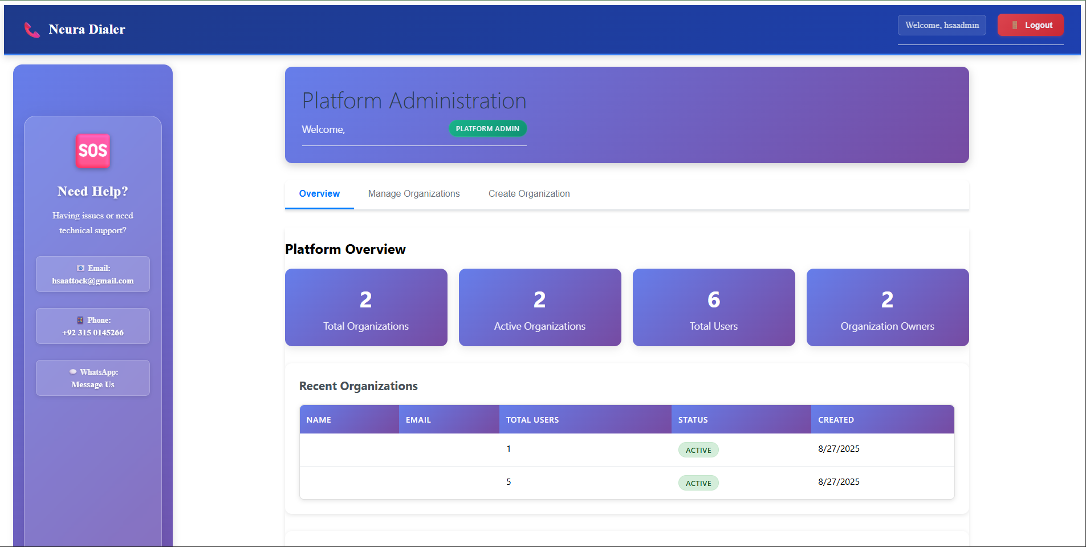Select the Total Users stat card
Image resolution: width=1086 pixels, height=547 pixels.
(714, 307)
